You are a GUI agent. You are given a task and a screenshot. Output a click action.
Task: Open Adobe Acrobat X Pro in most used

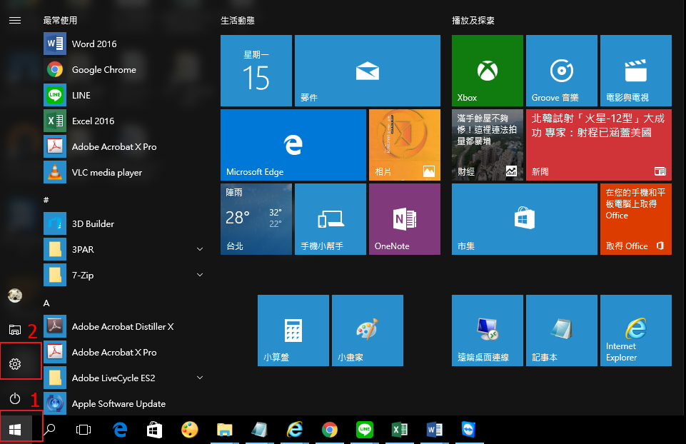(123, 146)
